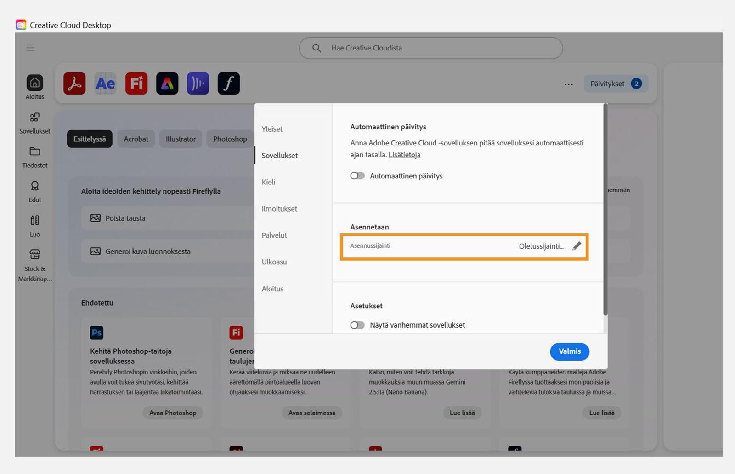This screenshot has width=735, height=474.
Task: Select the Palvelut settings tab
Action: pos(274,235)
